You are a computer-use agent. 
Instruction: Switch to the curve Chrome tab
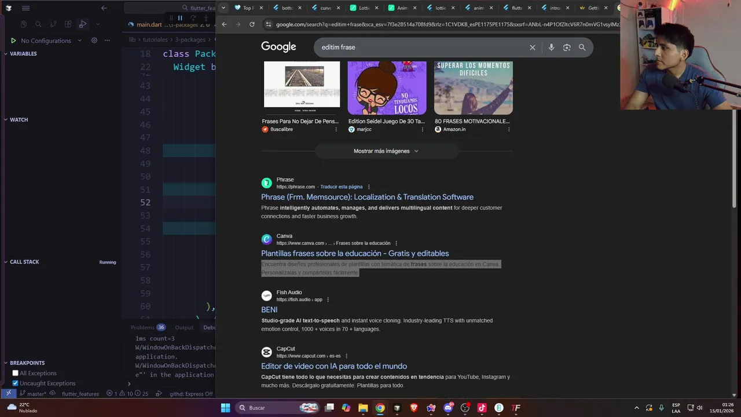[327, 8]
